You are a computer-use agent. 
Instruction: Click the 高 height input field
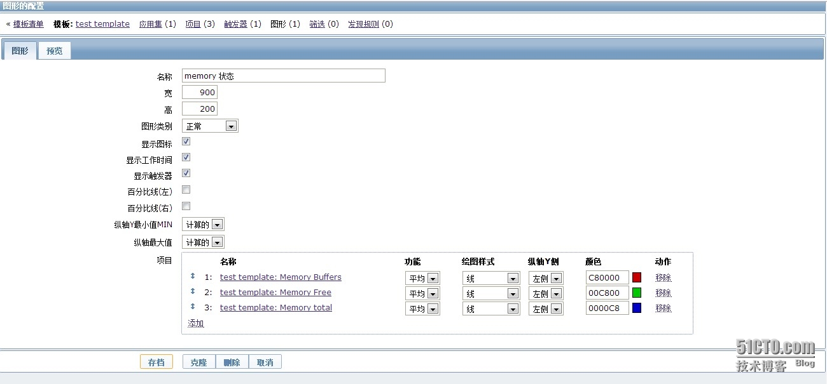pyautogui.click(x=200, y=109)
